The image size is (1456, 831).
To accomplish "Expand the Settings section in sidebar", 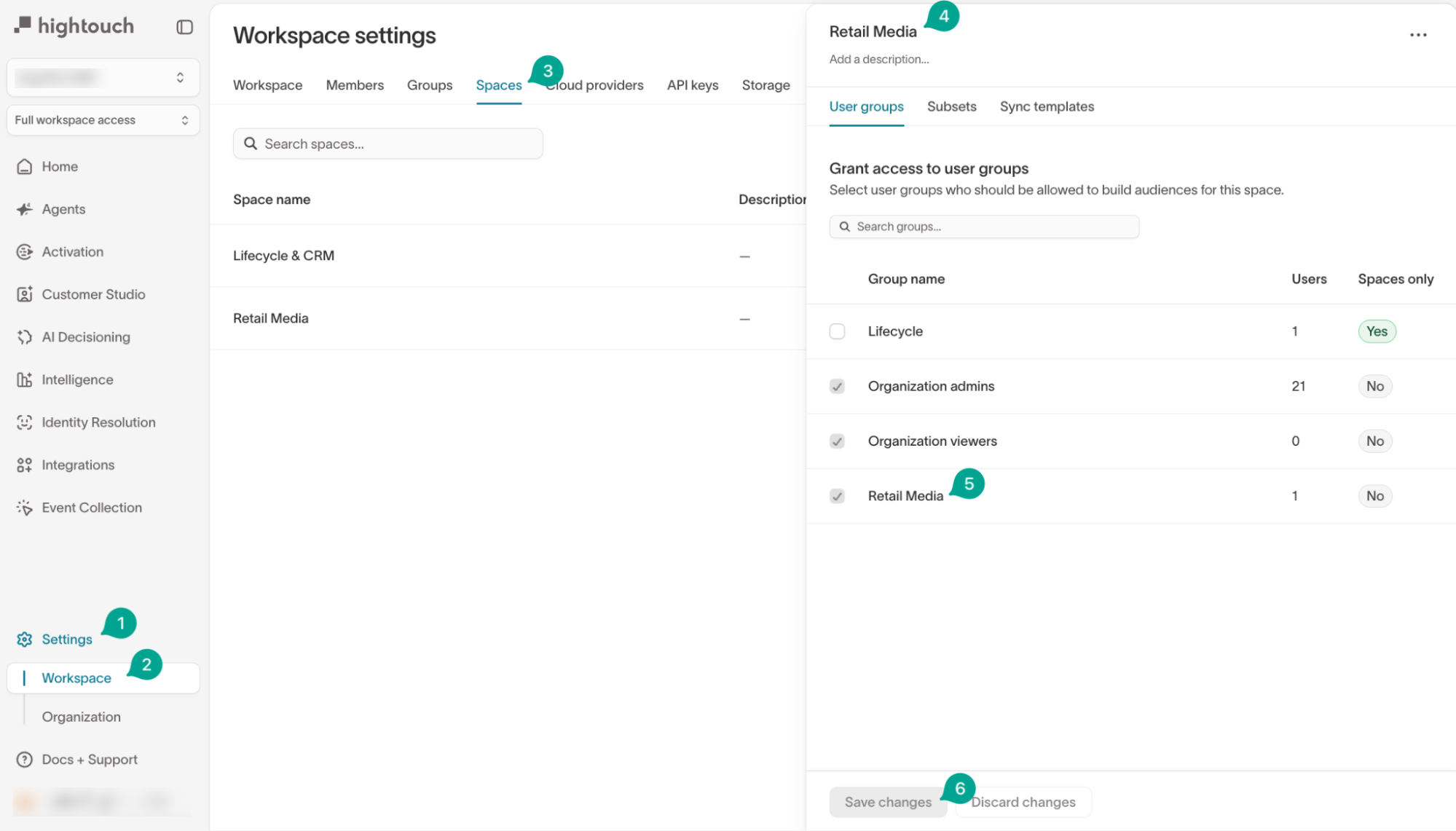I will pyautogui.click(x=66, y=639).
